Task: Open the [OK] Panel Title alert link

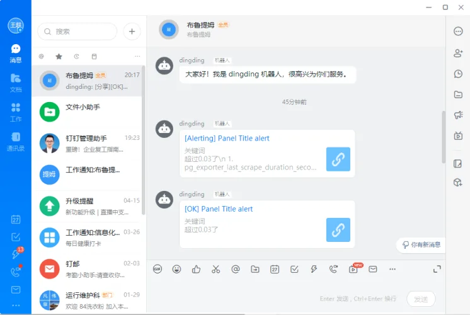Action: pyautogui.click(x=219, y=209)
